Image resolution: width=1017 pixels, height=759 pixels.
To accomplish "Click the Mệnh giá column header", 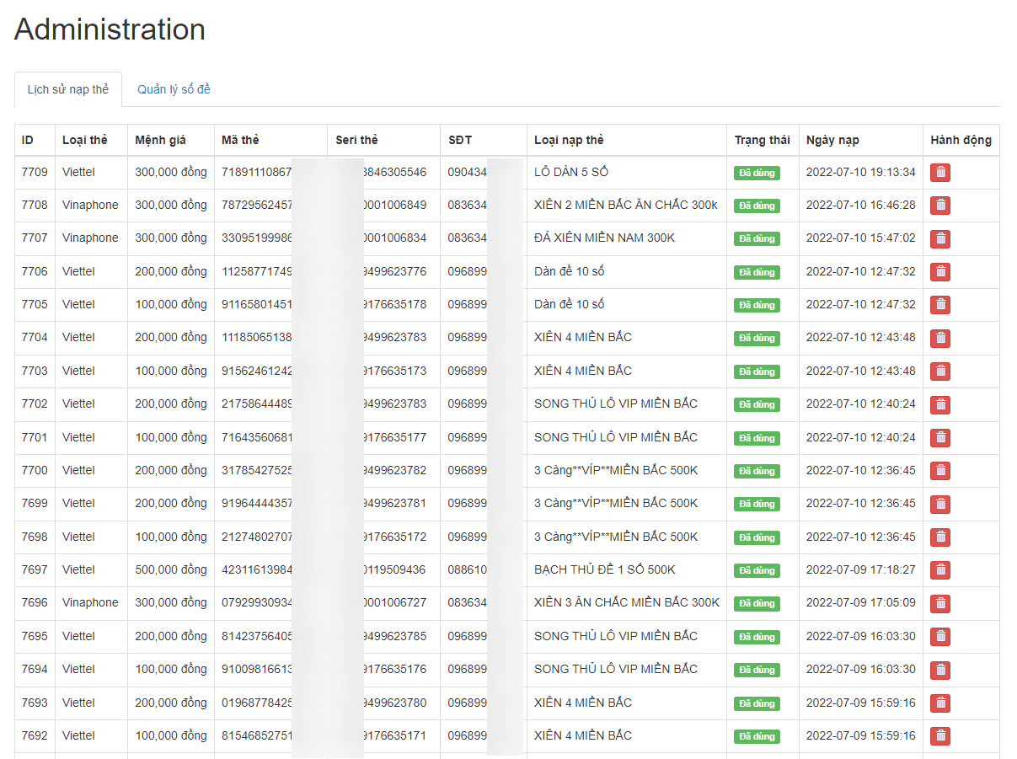I will click(x=160, y=140).
